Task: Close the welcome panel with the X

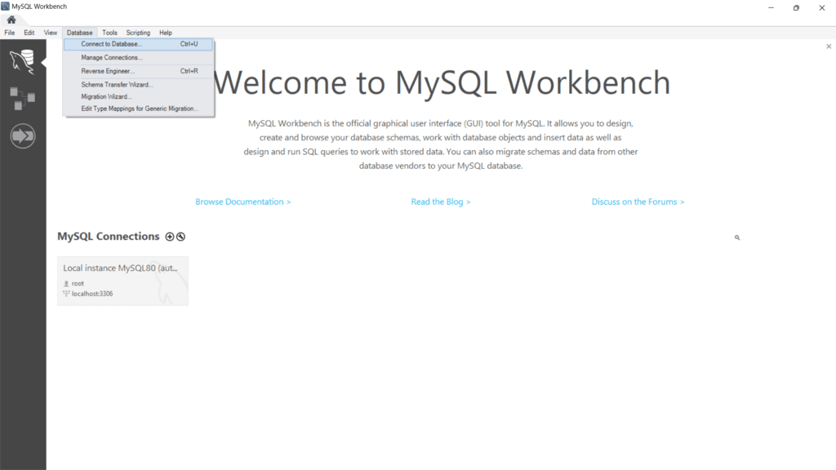Action: pyautogui.click(x=829, y=47)
